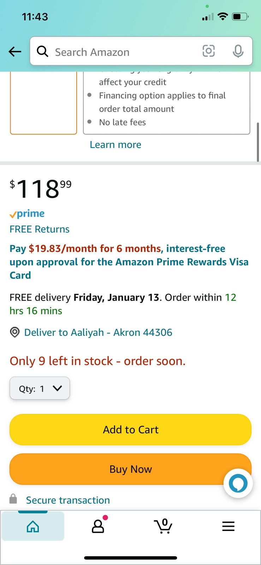Screen dimensions: 261x565
Task: Open the Alexa assistant bubble
Action: coord(238,483)
